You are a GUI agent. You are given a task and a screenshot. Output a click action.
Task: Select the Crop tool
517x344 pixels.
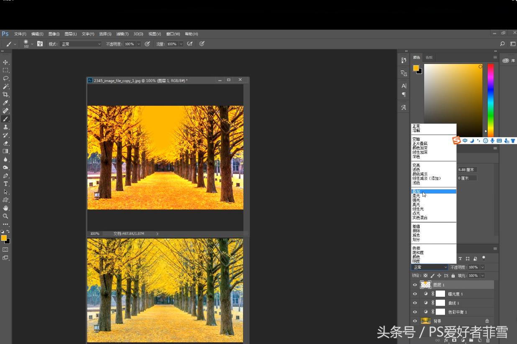[5, 94]
